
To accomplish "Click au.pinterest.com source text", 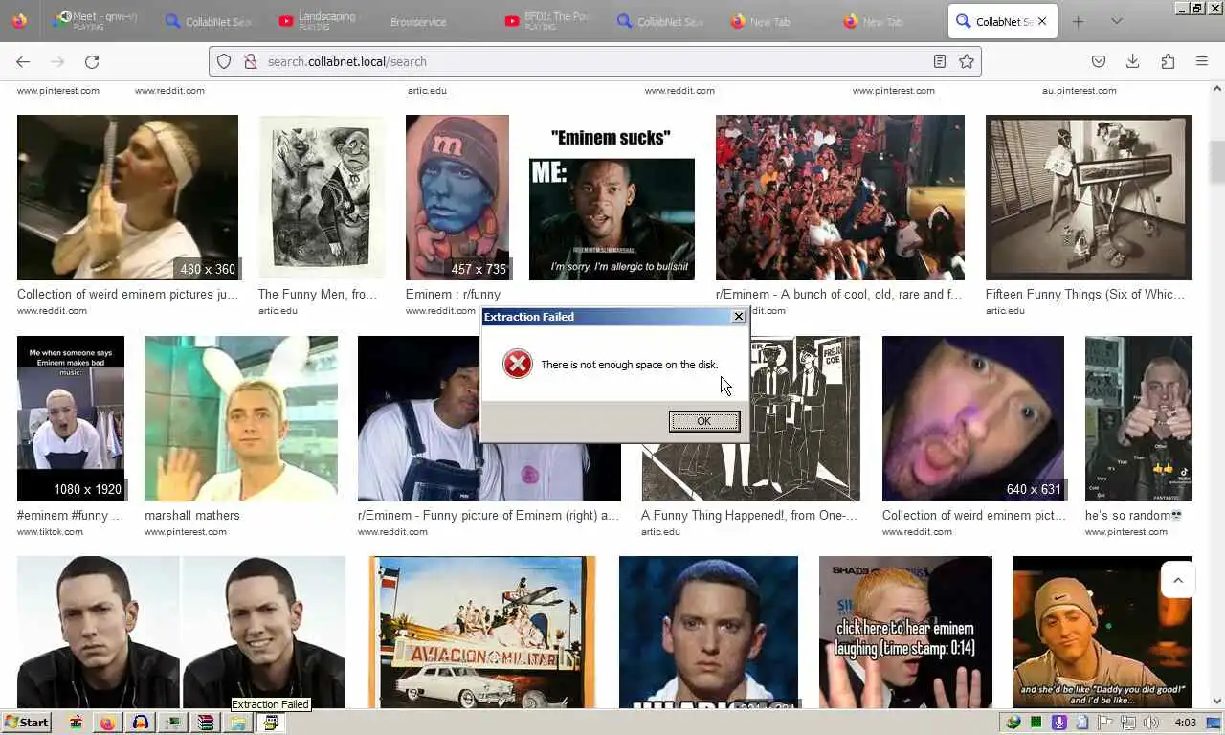I will pyautogui.click(x=1080, y=91).
